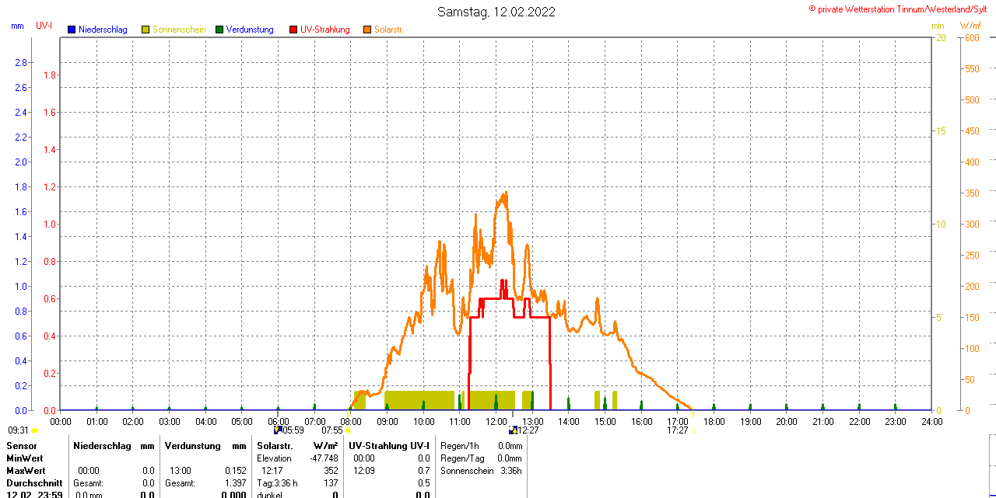Click the Solarstr. legend label text
Image resolution: width=996 pixels, height=498 pixels.
click(x=388, y=30)
